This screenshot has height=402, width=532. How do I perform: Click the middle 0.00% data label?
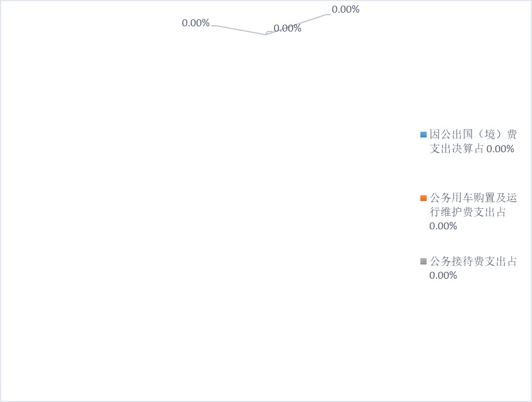pyautogui.click(x=288, y=28)
